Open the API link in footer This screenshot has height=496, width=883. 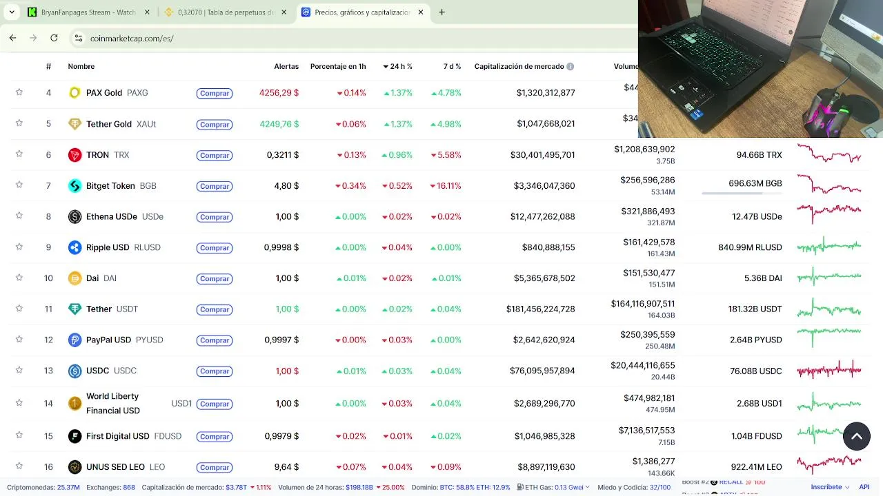click(864, 487)
